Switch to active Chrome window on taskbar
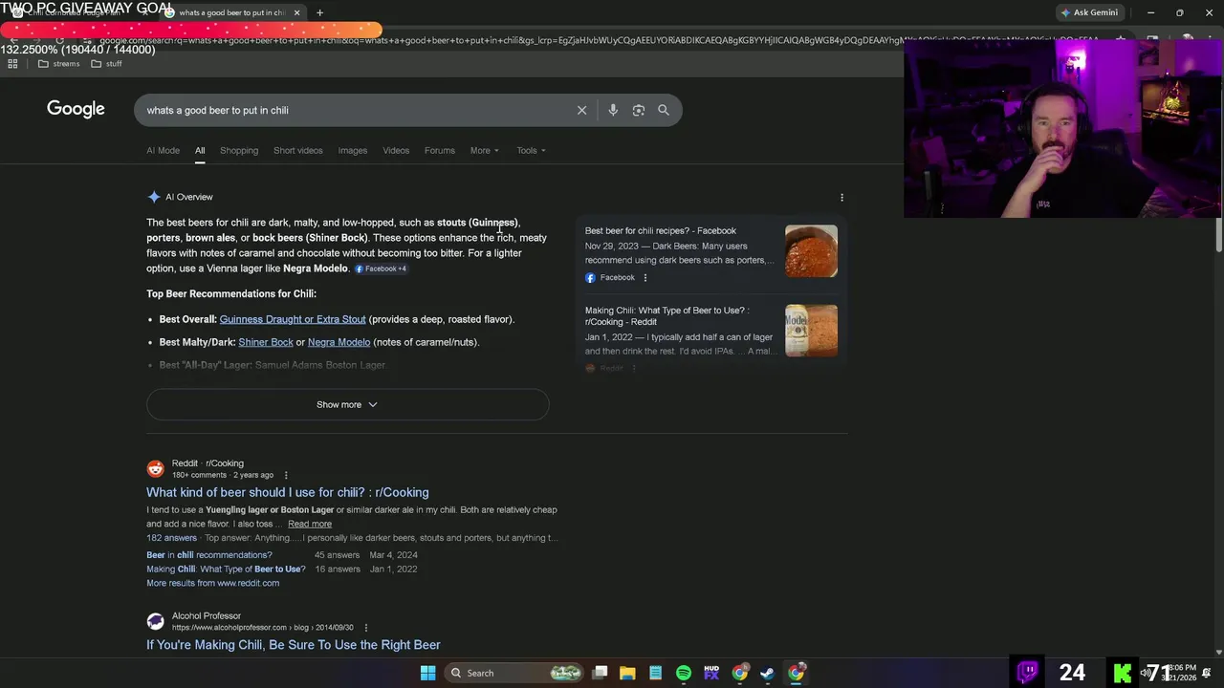 (x=796, y=673)
